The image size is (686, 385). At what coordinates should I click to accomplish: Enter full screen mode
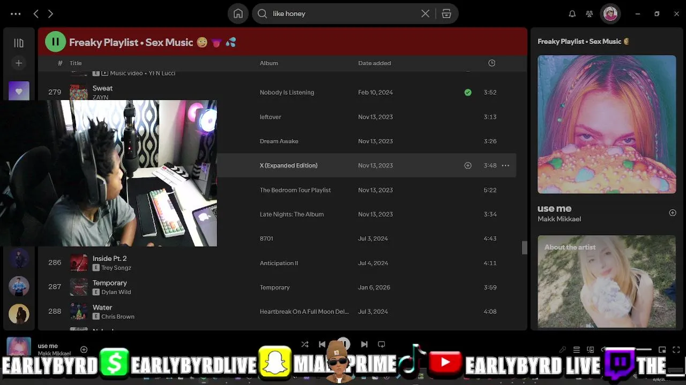676,350
